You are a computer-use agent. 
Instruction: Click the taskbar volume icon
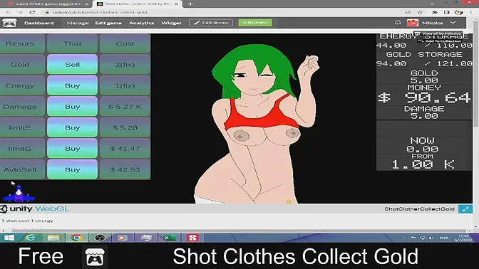pos(431,238)
